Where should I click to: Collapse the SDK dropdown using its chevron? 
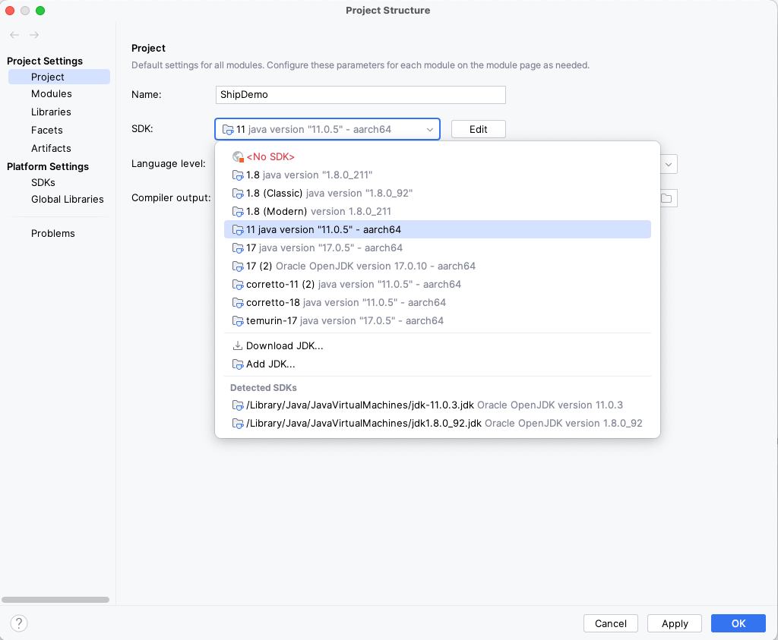[430, 130]
